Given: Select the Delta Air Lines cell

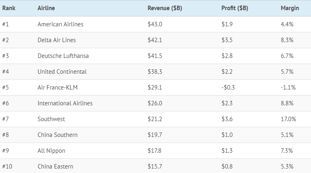Looking at the screenshot, I should tap(56, 40).
